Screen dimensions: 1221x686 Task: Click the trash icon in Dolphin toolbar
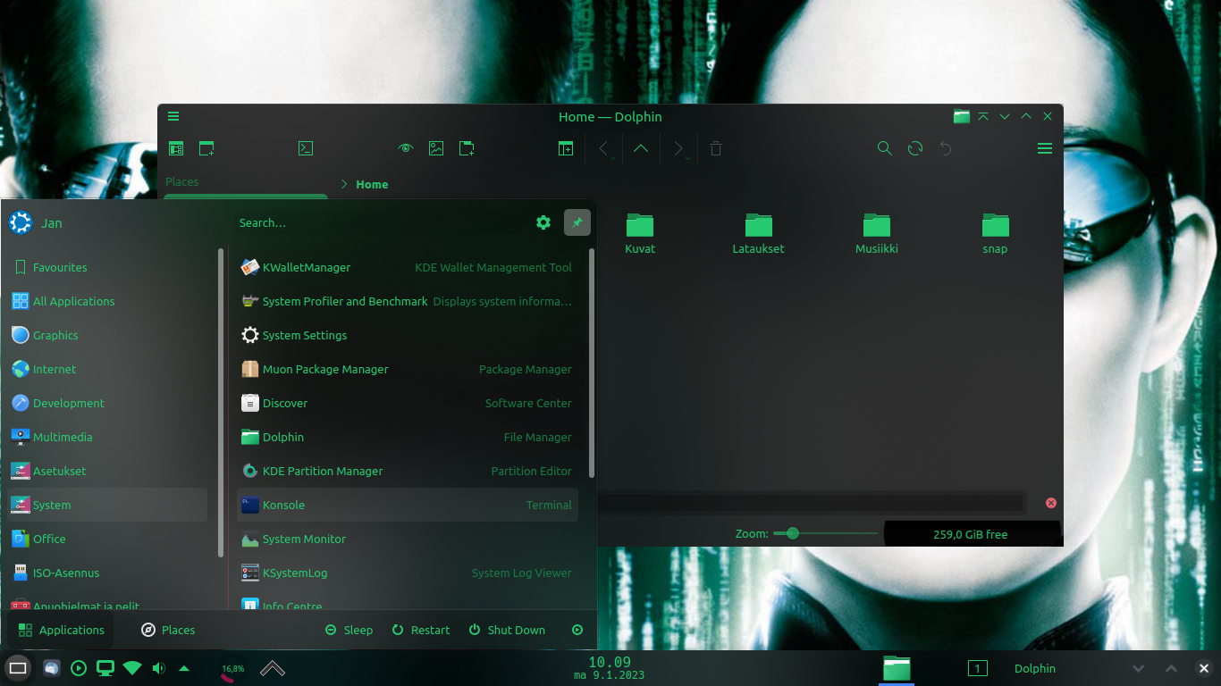(x=716, y=148)
